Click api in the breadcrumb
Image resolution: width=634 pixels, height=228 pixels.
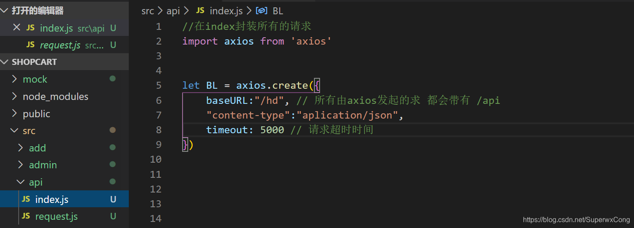tap(173, 11)
